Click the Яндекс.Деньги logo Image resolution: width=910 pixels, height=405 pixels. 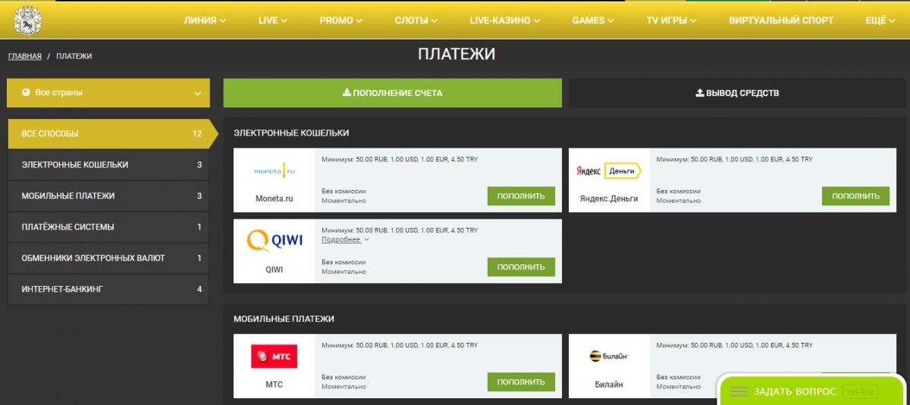608,171
